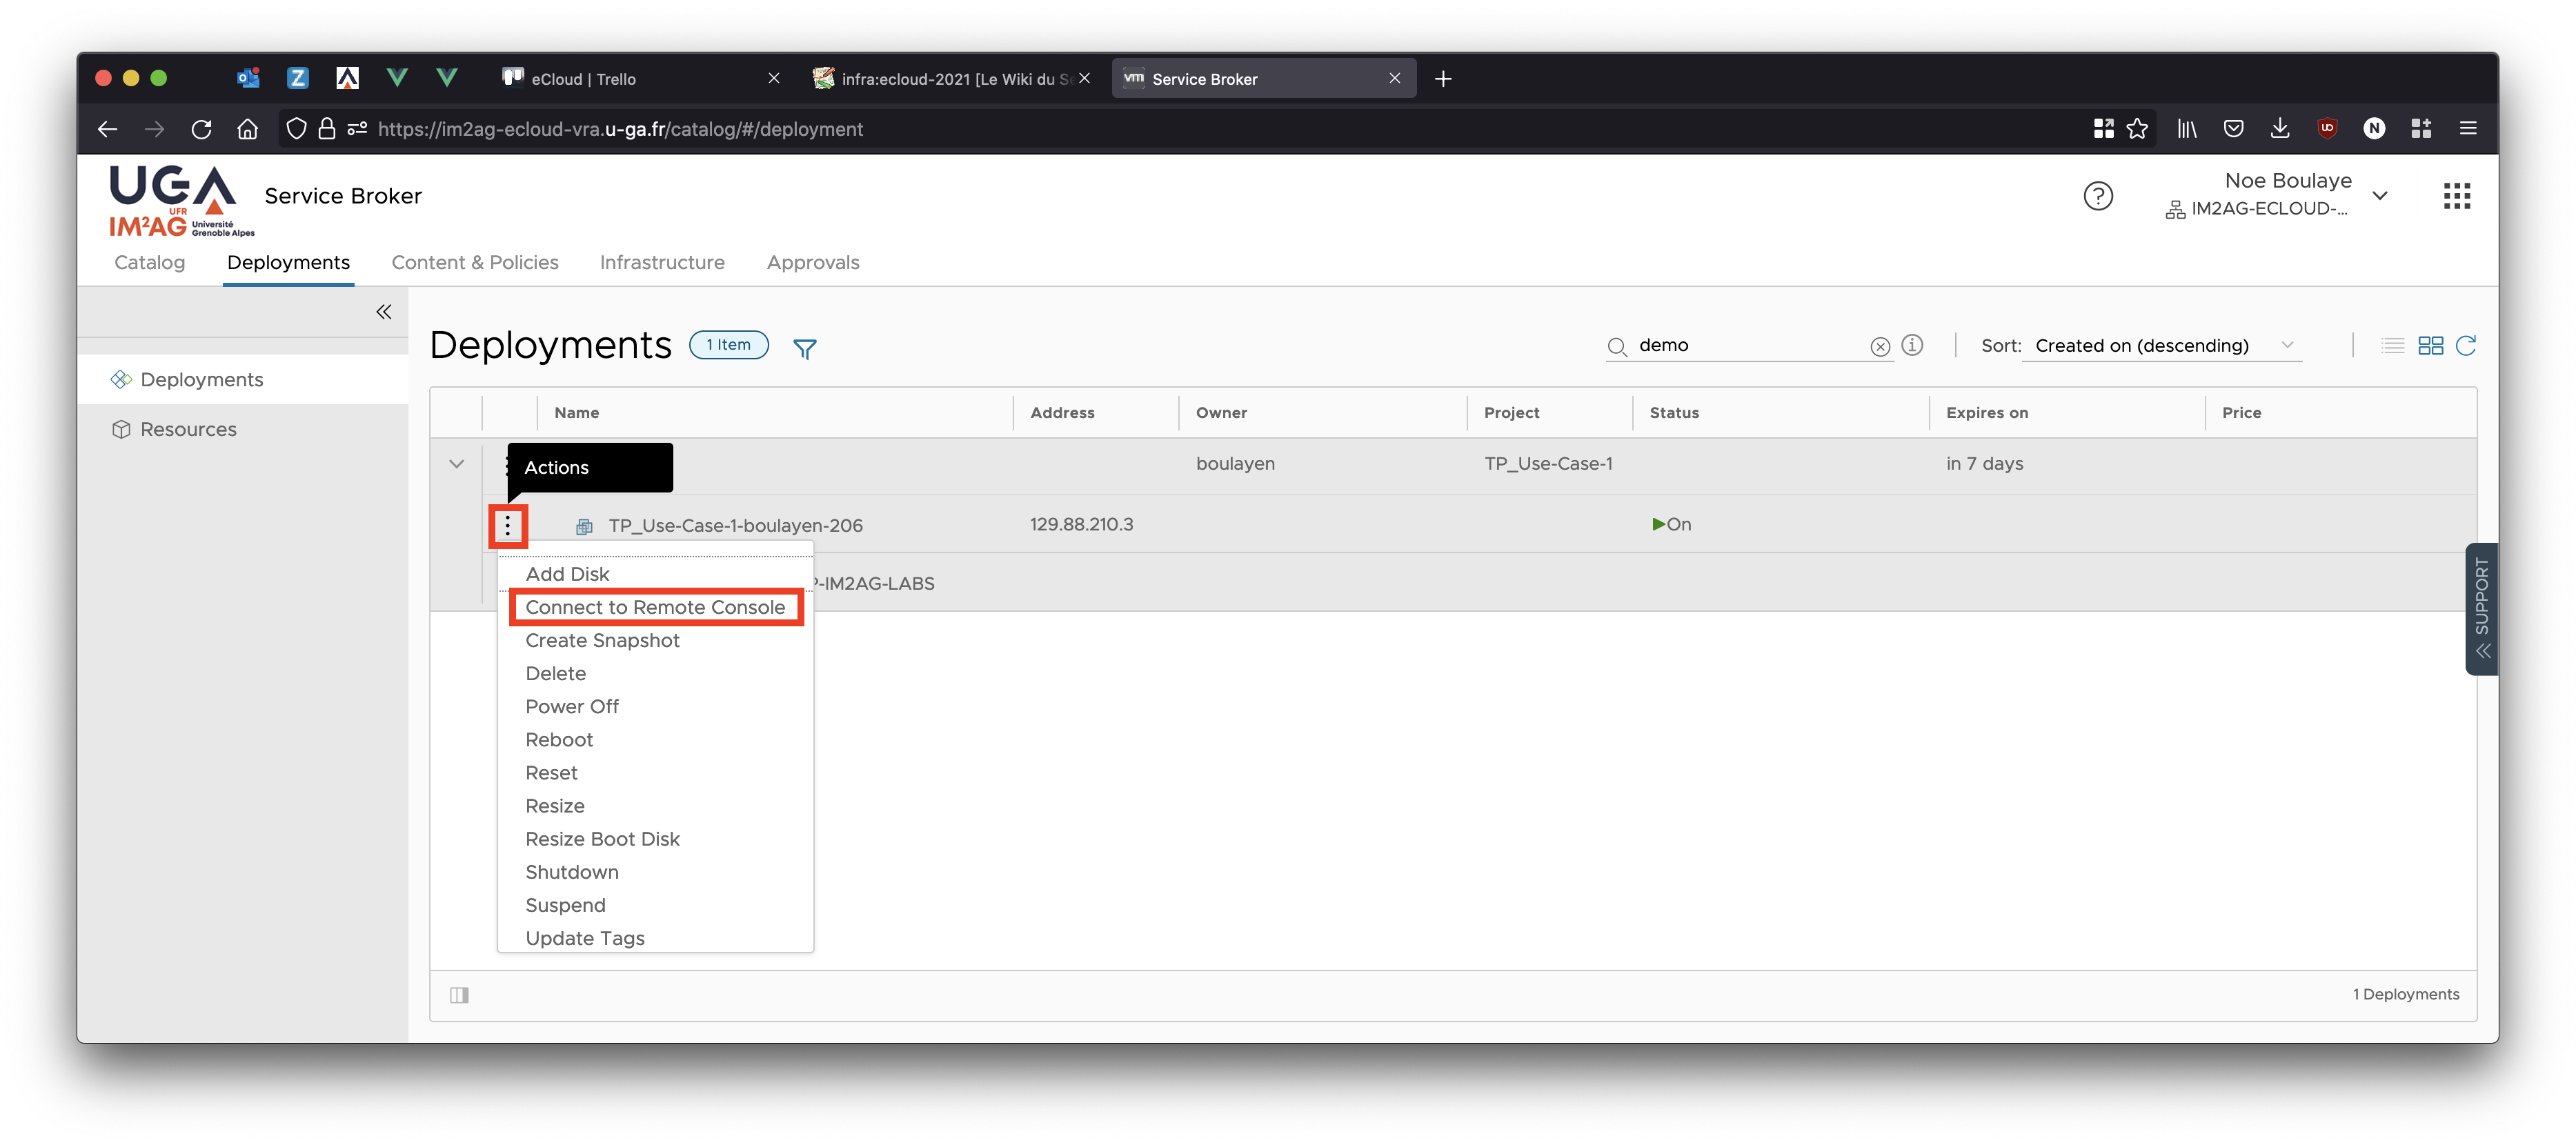This screenshot has height=1145, width=2576.
Task: Refresh the deployments list
Action: point(2465,345)
